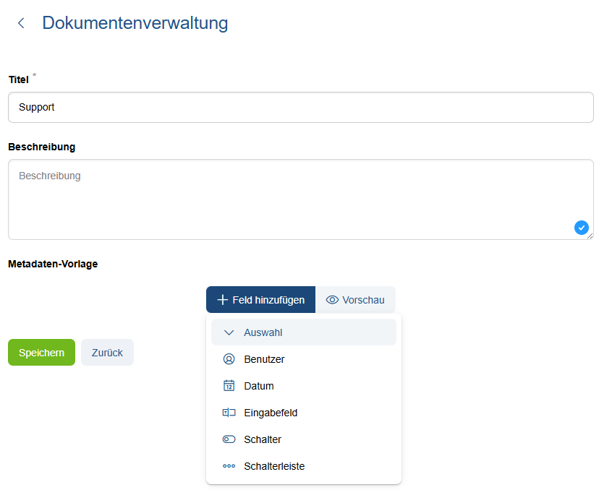The image size is (612, 503).
Task: Click the plus icon on Feld hinzufügen
Action: [222, 300]
